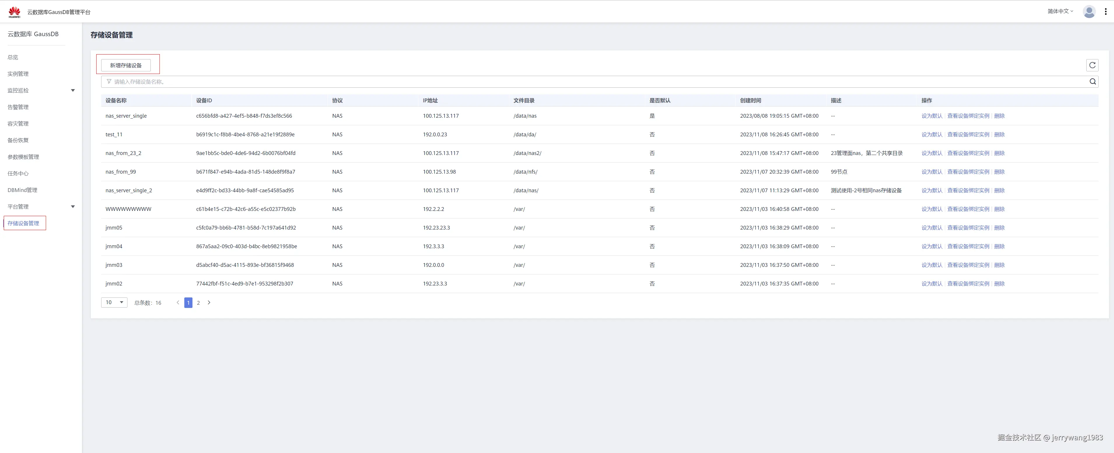The height and width of the screenshot is (453, 1114).
Task: Open the vertical three-dot menu
Action: [1106, 12]
